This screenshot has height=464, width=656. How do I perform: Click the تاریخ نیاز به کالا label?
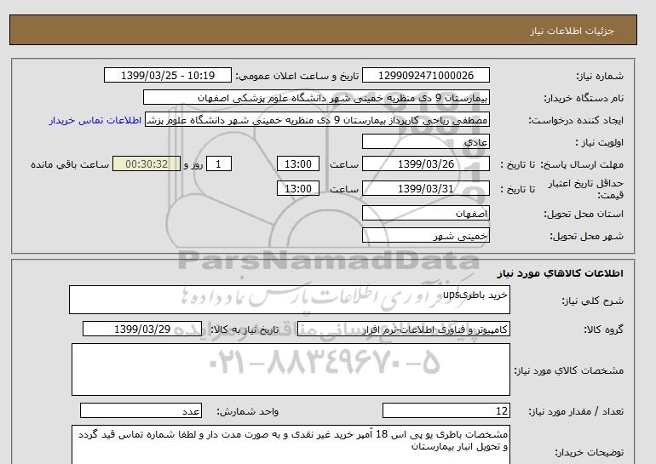(x=245, y=329)
